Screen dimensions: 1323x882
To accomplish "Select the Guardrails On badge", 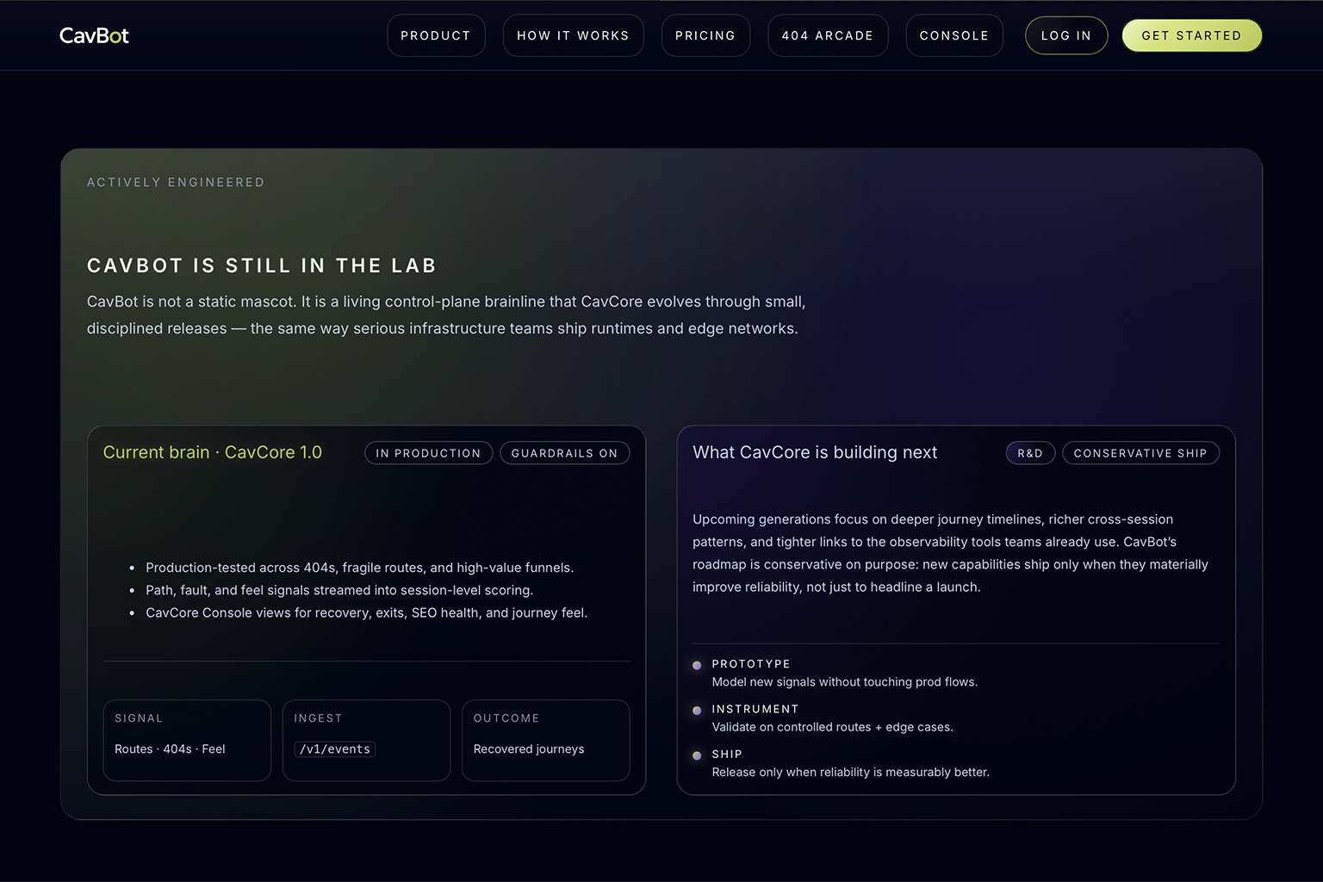I will 564,453.
